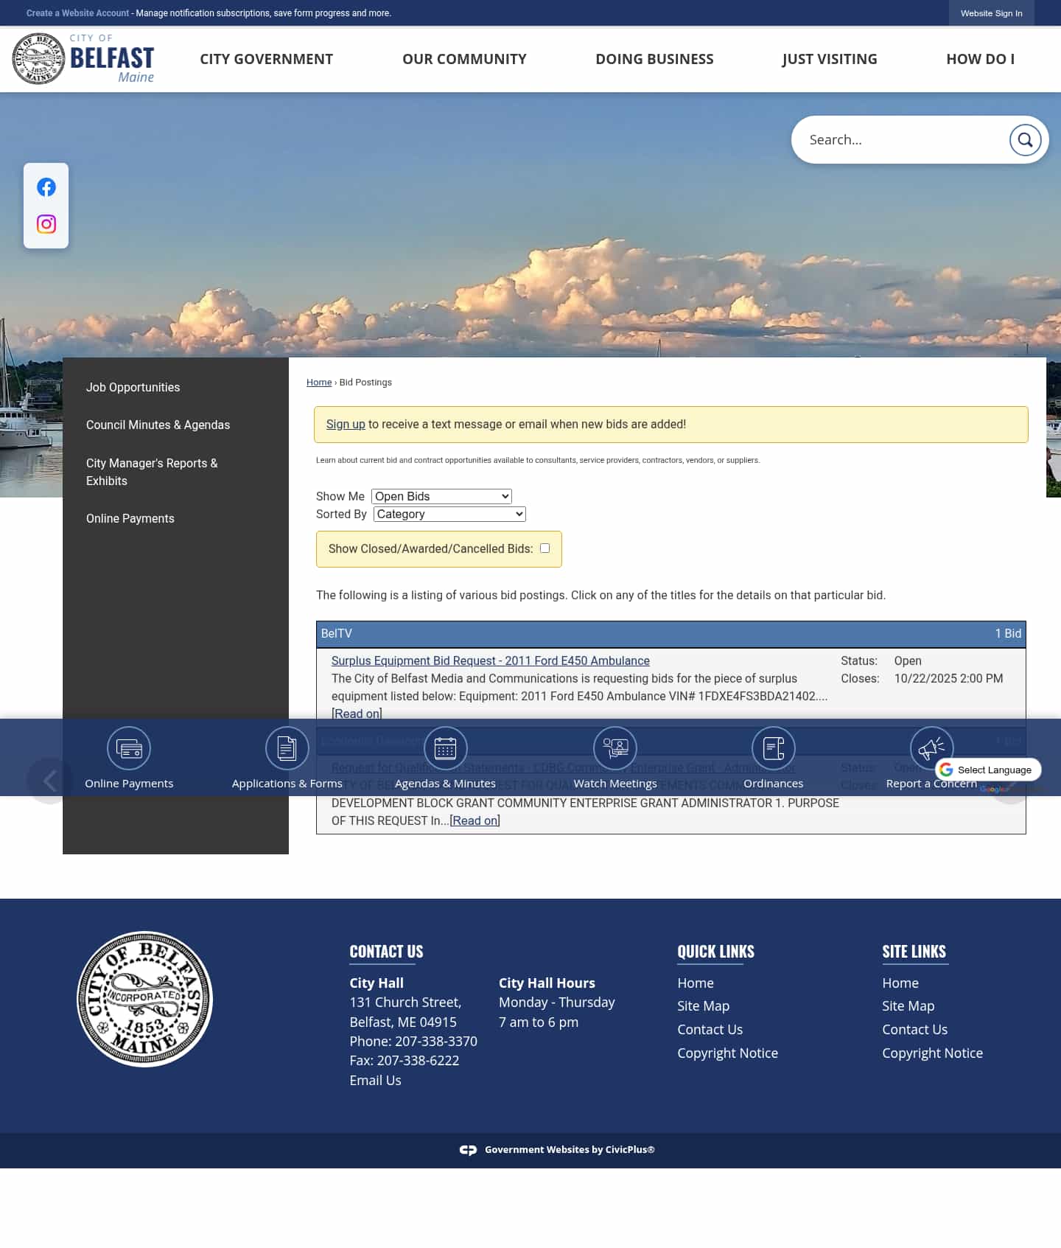Open the Surplus Equipment Ambulance bid link
Screen dimensions: 1061x1248
click(x=490, y=661)
